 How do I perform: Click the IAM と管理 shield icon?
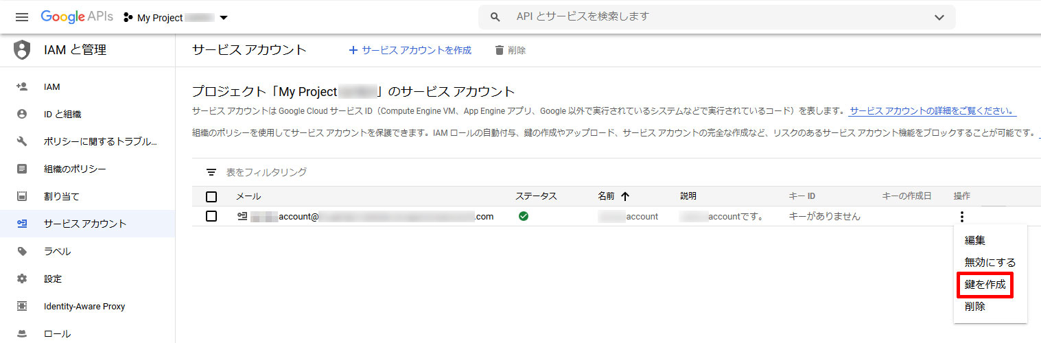pyautogui.click(x=23, y=50)
